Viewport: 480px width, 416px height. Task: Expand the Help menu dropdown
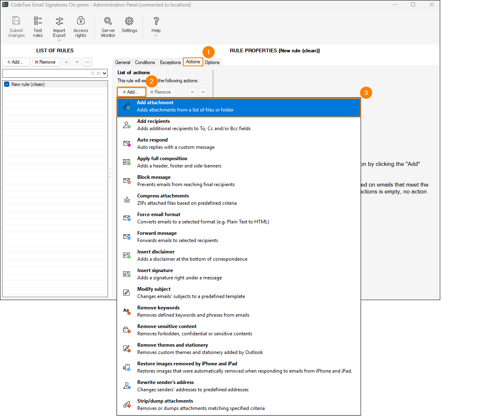tap(156, 36)
